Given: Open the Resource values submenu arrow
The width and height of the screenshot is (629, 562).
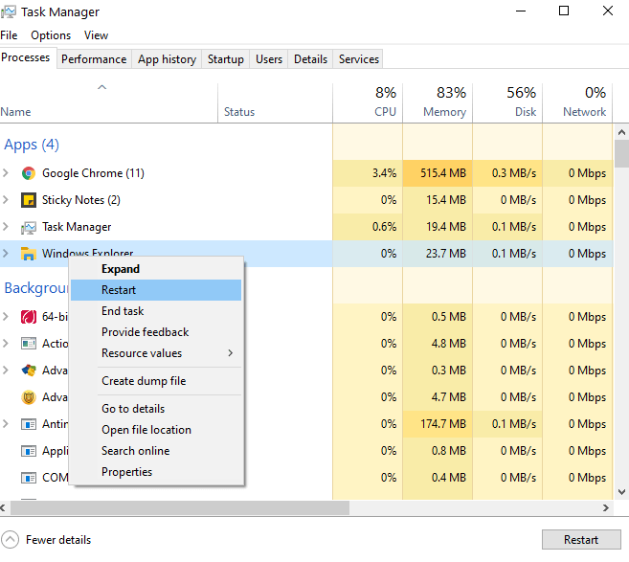Looking at the screenshot, I should coord(231,353).
